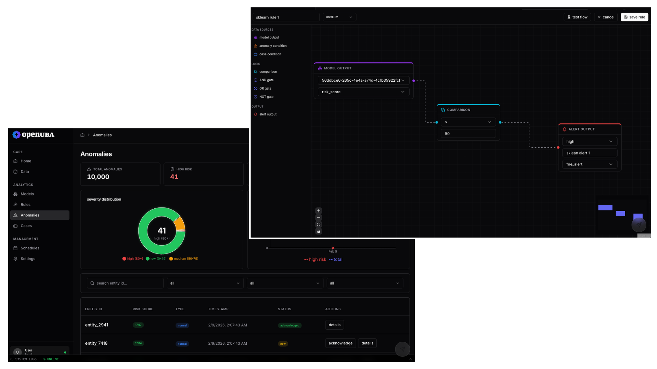Expand the risk_score field dropdown

click(363, 92)
